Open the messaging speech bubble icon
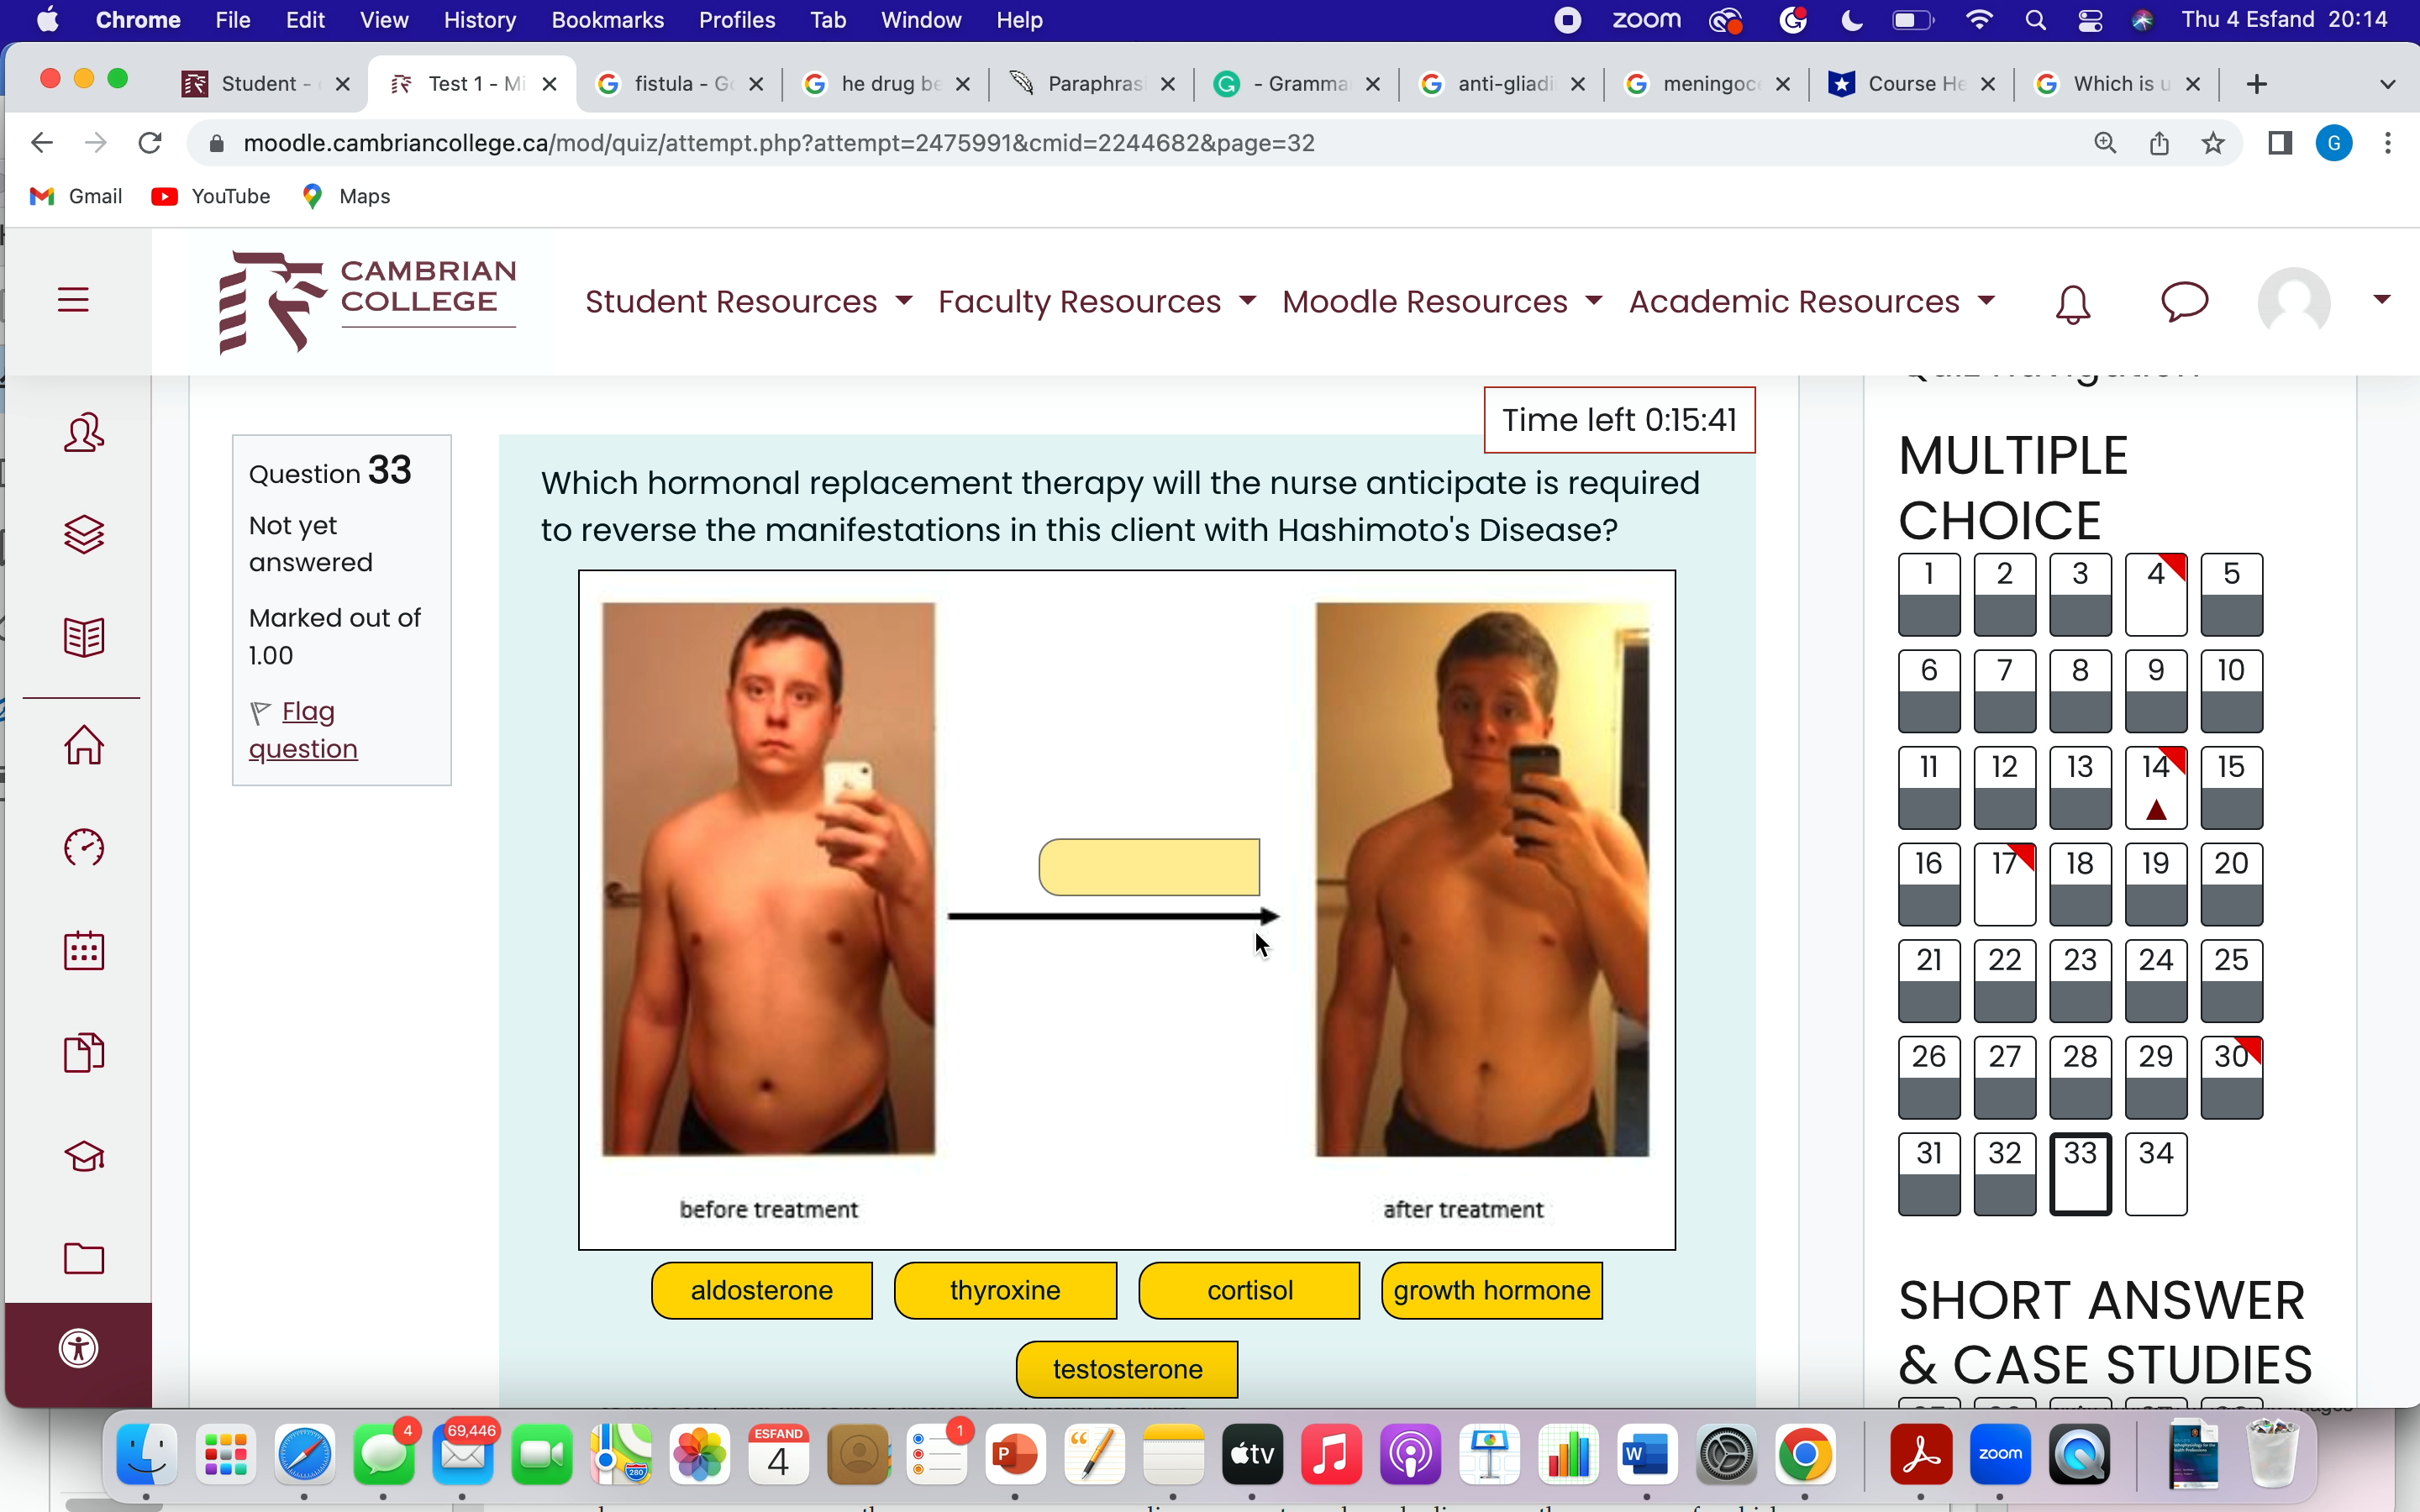Screen dimensions: 2420x1512 pyautogui.click(x=2183, y=301)
